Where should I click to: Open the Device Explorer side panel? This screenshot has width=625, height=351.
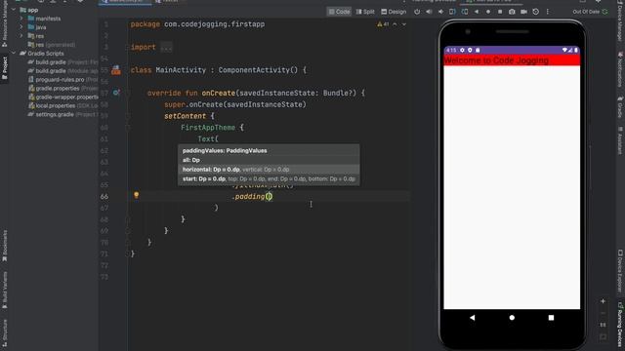[620, 271]
